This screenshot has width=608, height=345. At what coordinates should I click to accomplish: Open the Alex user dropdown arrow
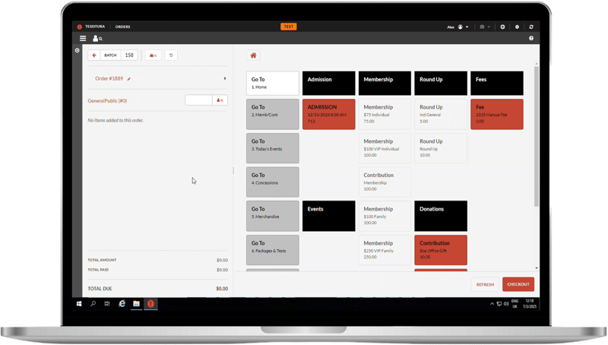(x=467, y=27)
